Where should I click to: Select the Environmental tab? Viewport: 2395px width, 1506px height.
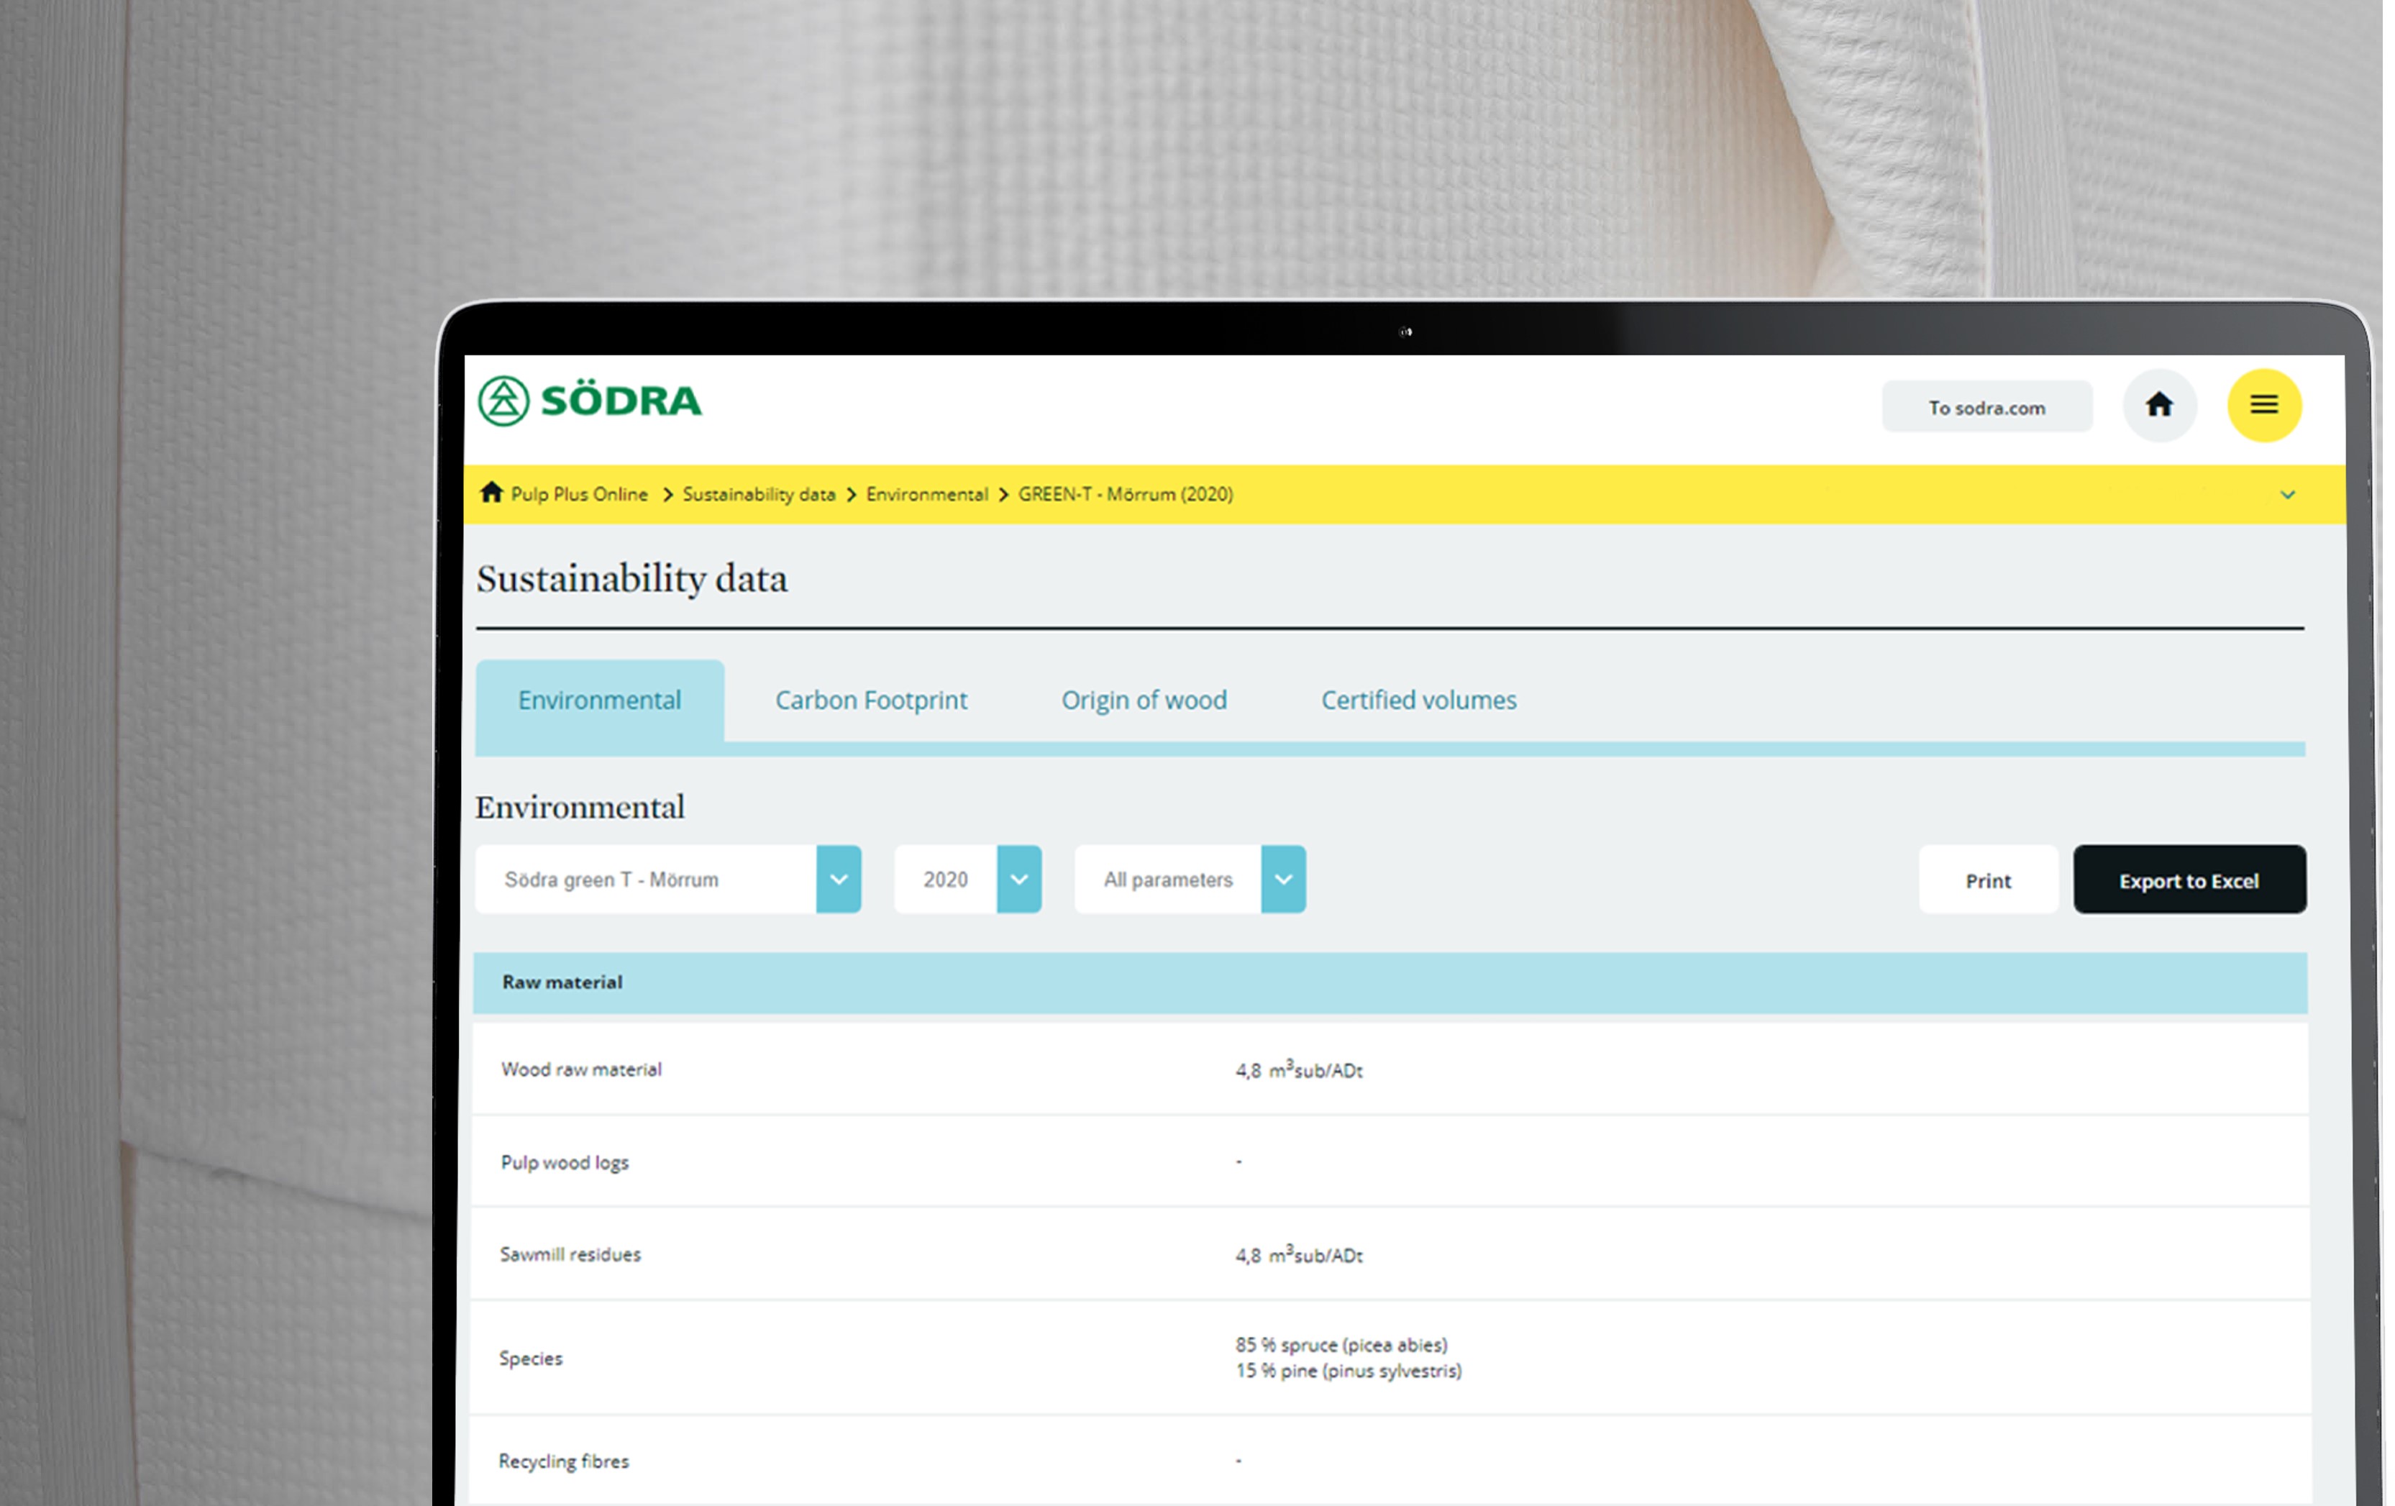tap(598, 700)
